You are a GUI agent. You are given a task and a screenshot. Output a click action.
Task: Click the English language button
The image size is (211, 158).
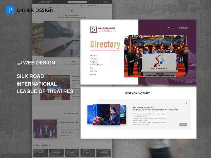coord(183,28)
